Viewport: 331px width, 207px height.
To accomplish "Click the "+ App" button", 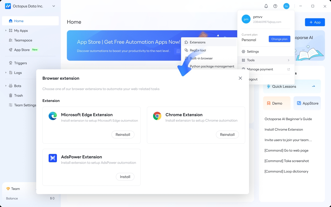I will pos(315,22).
